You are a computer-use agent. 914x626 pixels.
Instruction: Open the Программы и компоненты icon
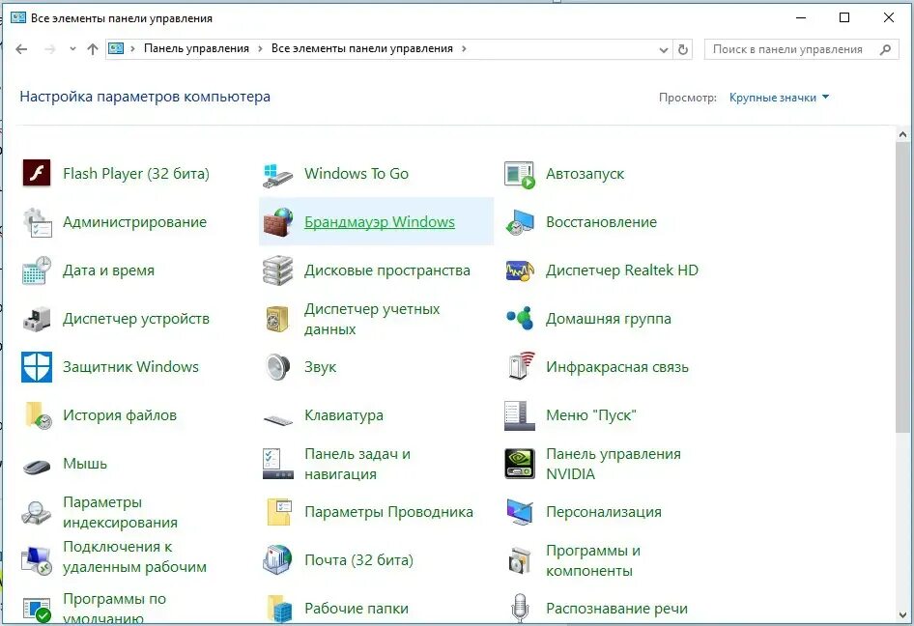[x=520, y=560]
